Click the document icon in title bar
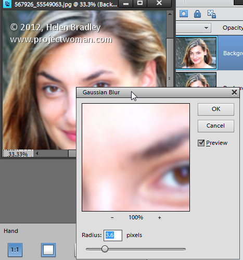This screenshot has width=243, height=260. 7,4
